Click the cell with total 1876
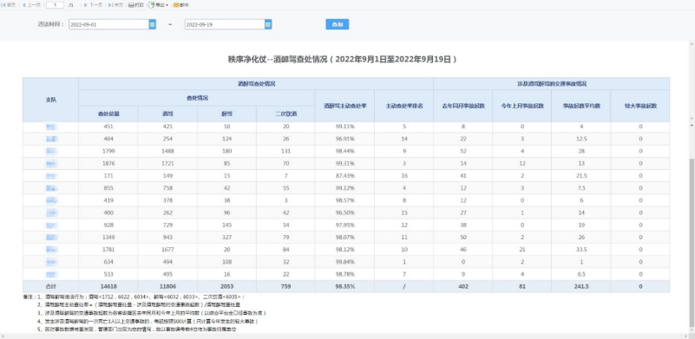This screenshot has height=339, width=695. tap(108, 164)
